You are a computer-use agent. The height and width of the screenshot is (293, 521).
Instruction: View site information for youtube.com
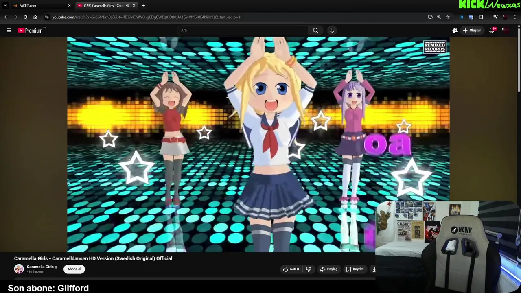(x=47, y=17)
